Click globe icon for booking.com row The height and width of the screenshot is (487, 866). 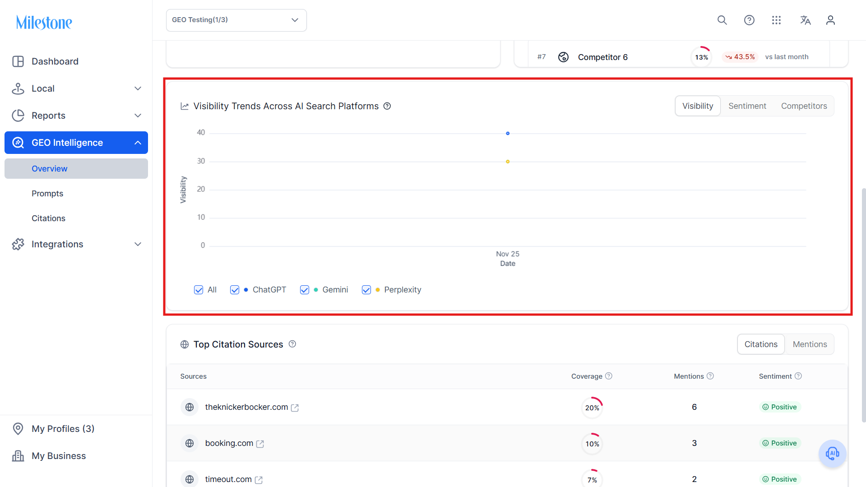point(190,443)
